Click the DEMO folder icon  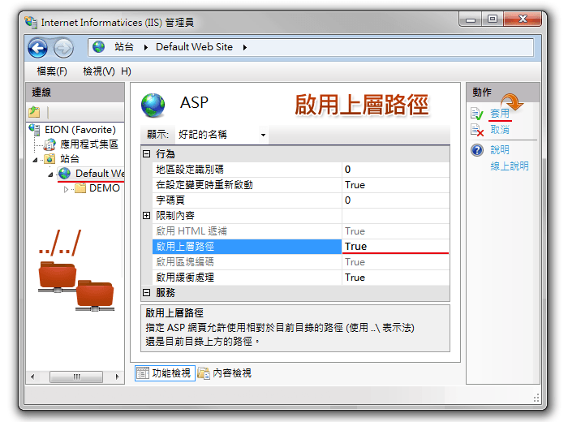(x=80, y=188)
